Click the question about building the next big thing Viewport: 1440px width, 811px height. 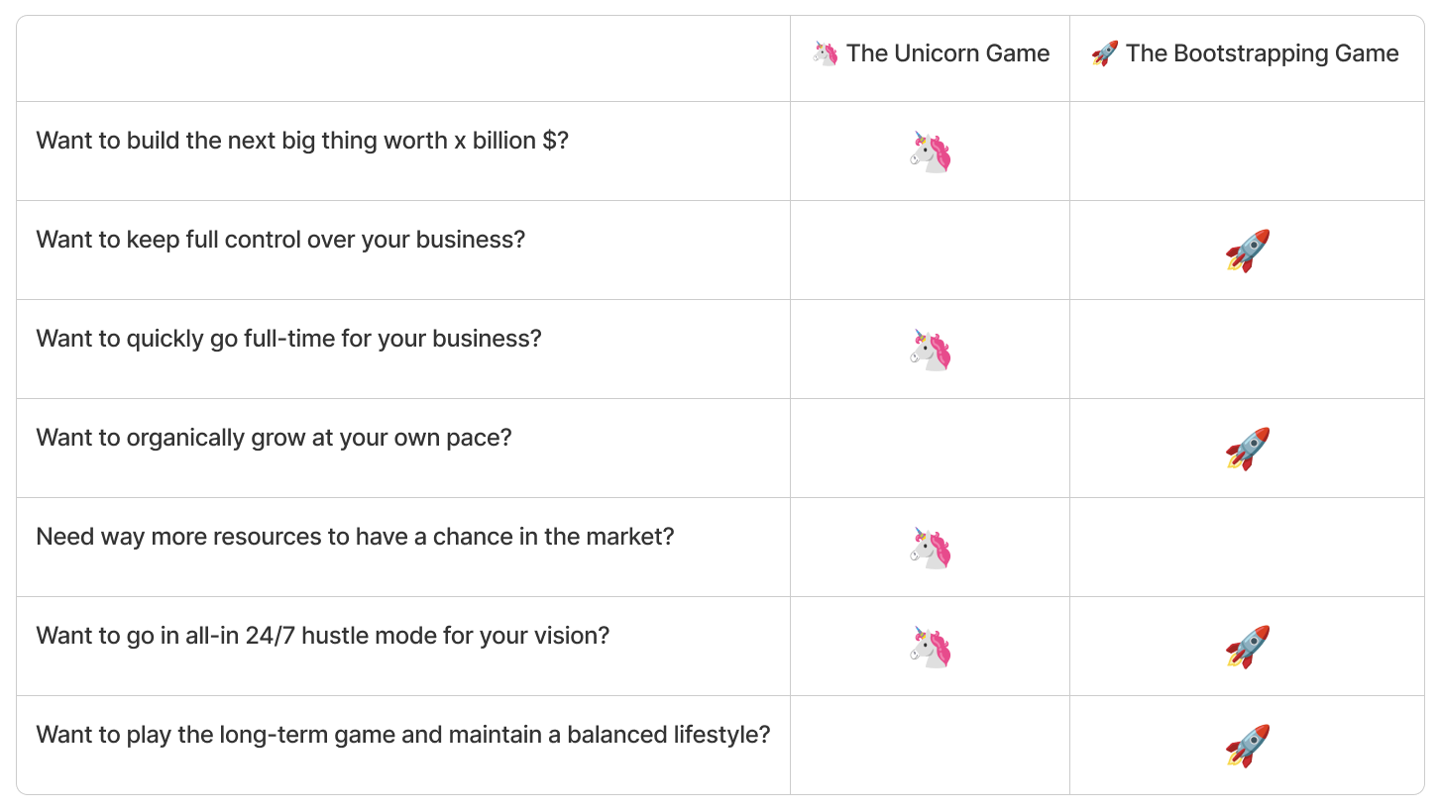tap(302, 141)
